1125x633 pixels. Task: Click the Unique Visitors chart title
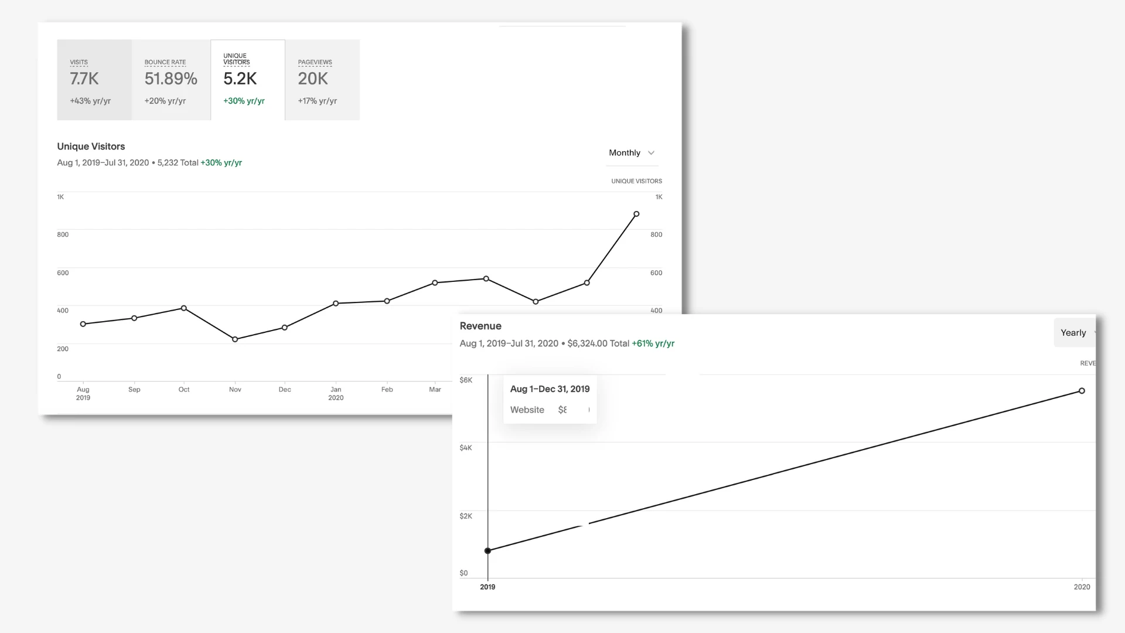(x=91, y=147)
